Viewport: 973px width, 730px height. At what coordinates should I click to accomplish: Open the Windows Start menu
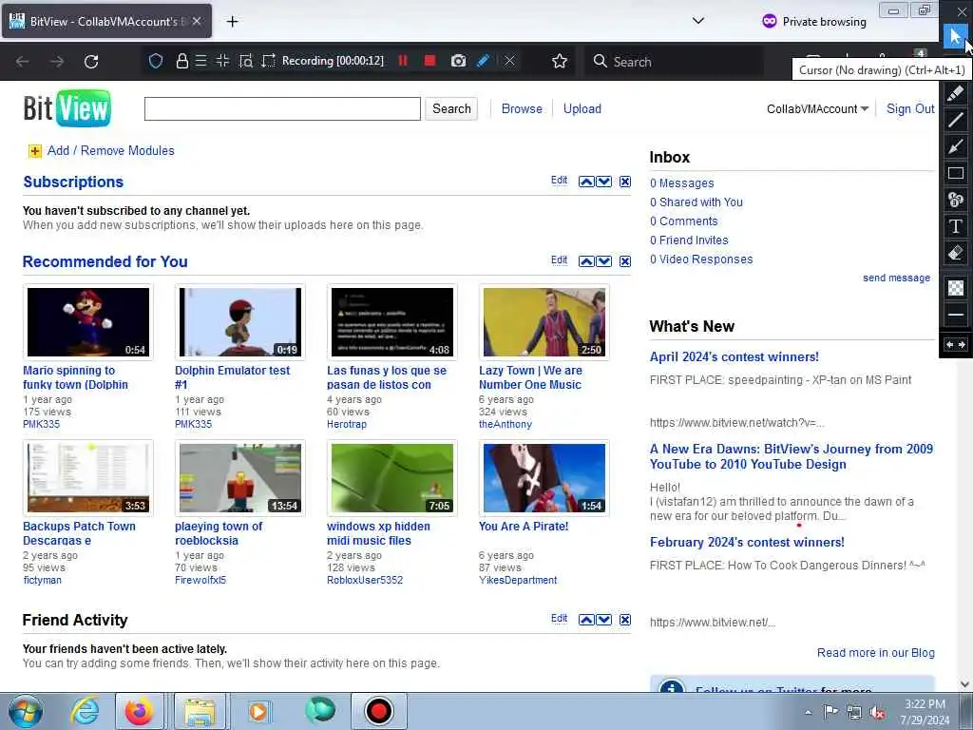tap(26, 711)
